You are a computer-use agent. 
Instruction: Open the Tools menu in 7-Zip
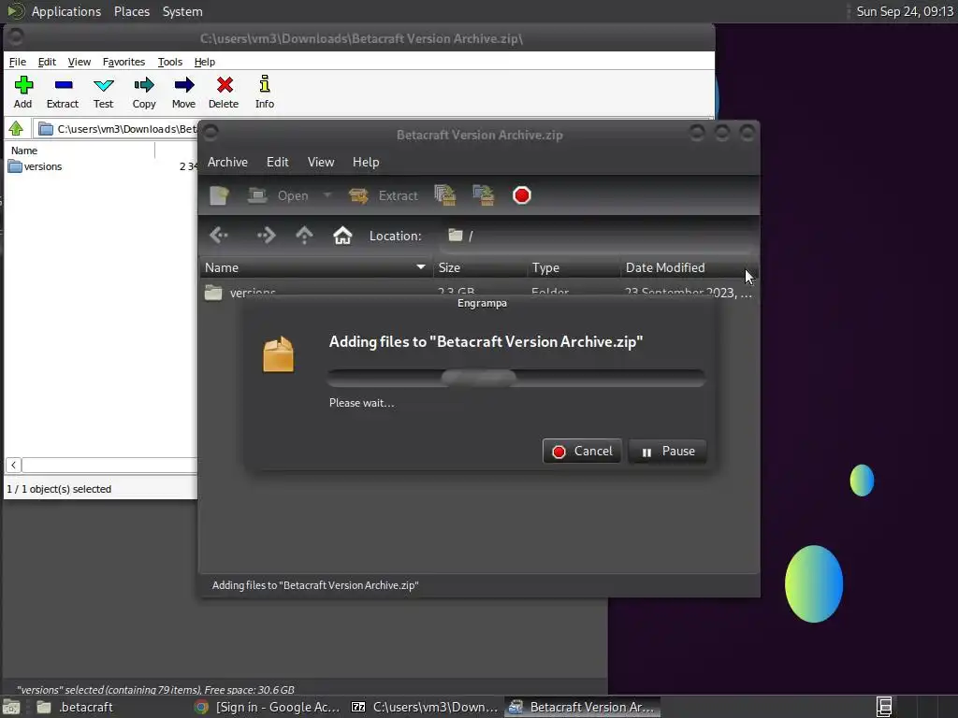point(170,62)
